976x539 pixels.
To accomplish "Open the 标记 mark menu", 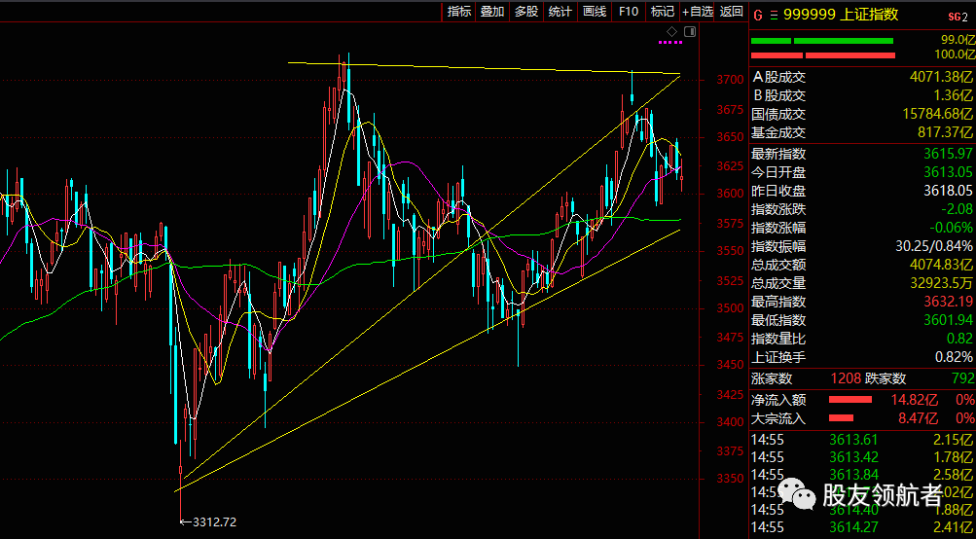I will 662,12.
